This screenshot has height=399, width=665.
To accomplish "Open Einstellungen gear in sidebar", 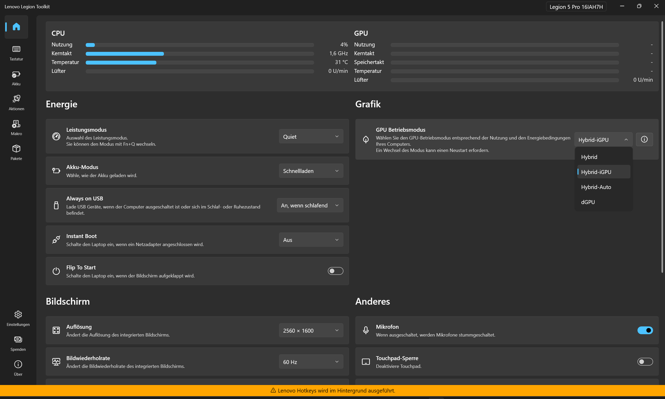I will pyautogui.click(x=18, y=318).
